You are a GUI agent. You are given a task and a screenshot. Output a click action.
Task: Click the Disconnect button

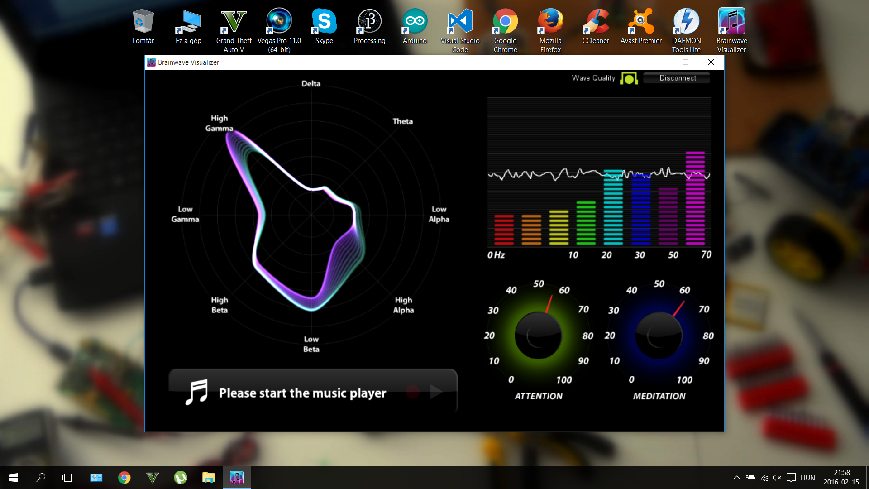coord(677,78)
